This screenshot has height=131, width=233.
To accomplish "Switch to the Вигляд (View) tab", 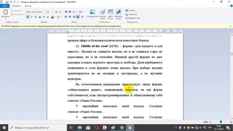I will (x=28, y=6).
